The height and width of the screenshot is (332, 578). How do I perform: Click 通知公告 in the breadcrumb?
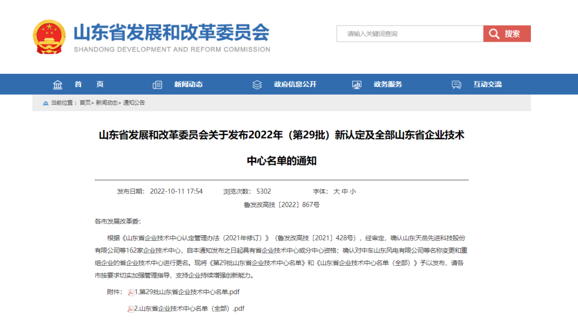tap(134, 103)
